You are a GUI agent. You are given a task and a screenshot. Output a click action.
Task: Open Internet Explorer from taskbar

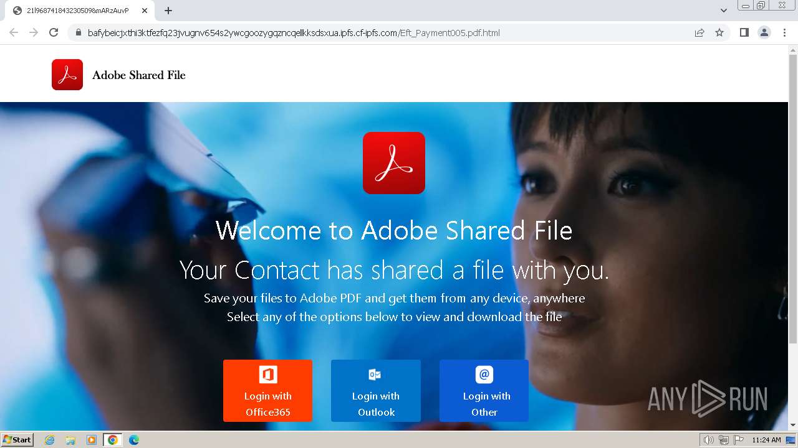pyautogui.click(x=50, y=440)
